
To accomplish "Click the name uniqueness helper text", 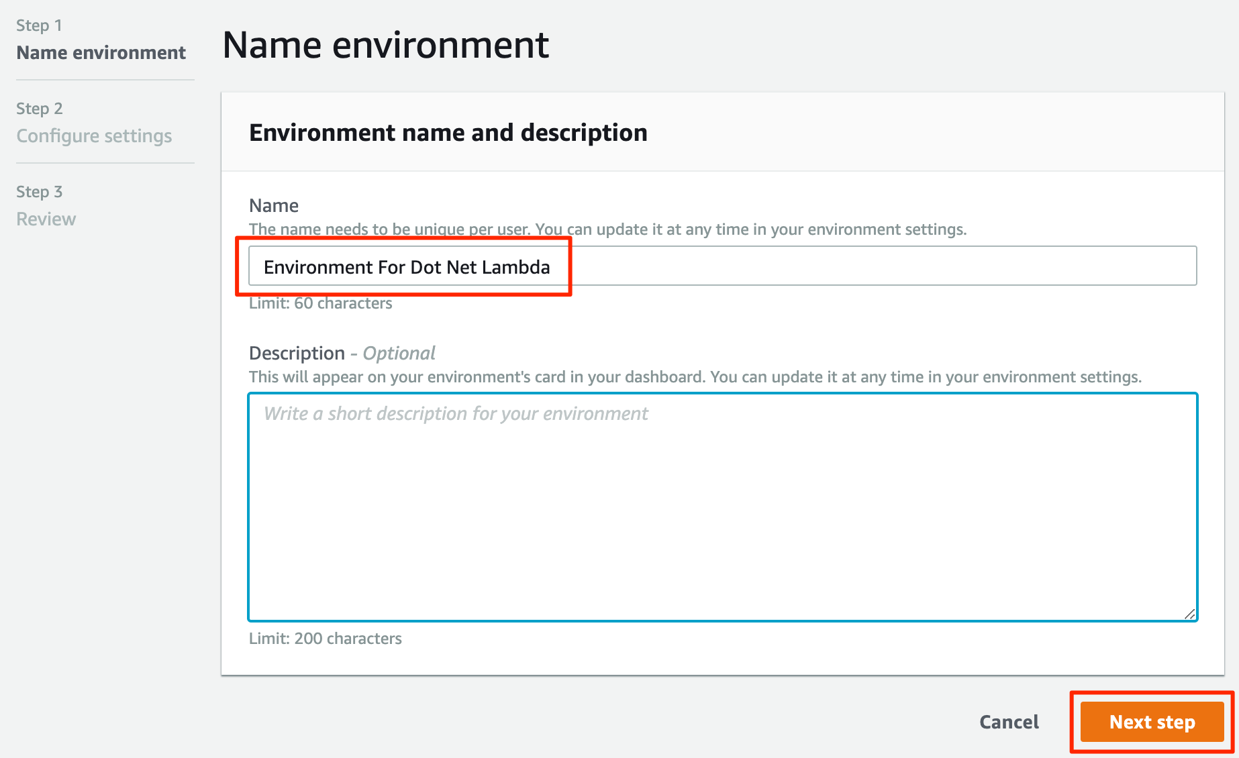I will [607, 229].
